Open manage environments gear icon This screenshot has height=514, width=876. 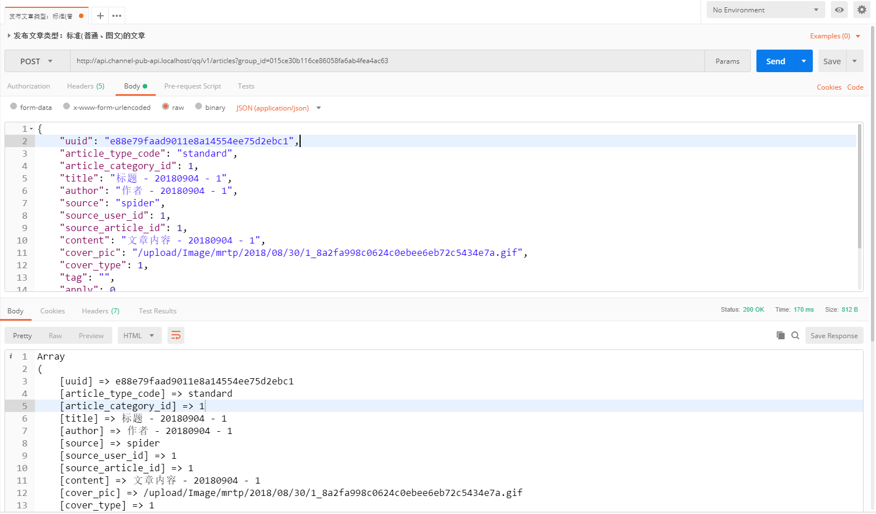tap(861, 10)
